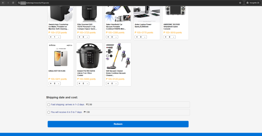Reload the page with refresh icon
The image size is (262, 136).
pyautogui.click(x=13, y=3)
